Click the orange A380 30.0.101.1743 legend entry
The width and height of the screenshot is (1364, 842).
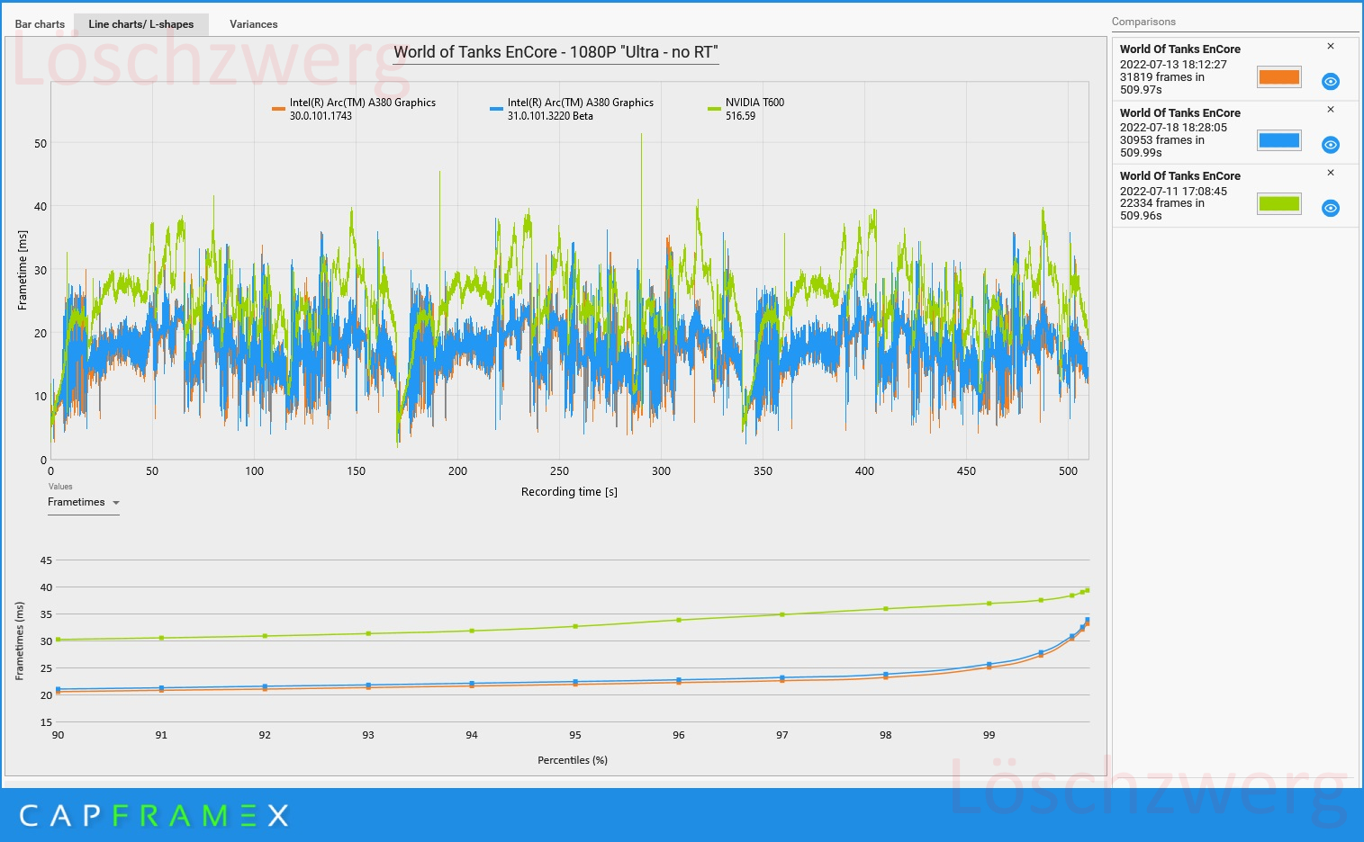pyautogui.click(x=354, y=109)
